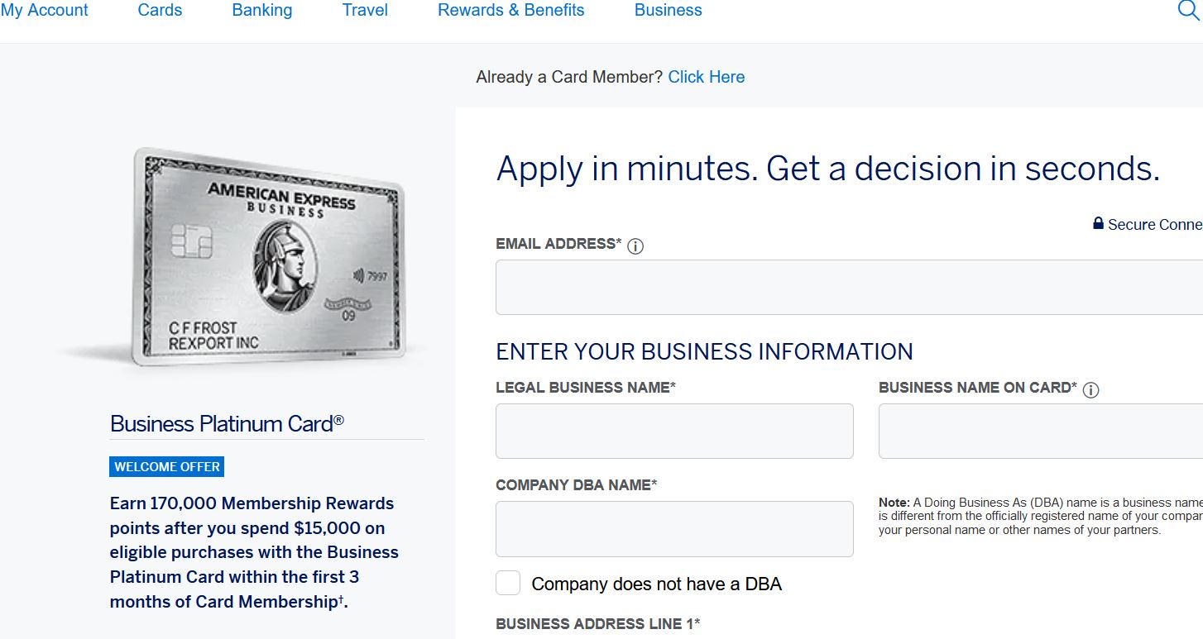Open the My Account menu
Screen dimensions: 1203x639
pyautogui.click(x=46, y=10)
